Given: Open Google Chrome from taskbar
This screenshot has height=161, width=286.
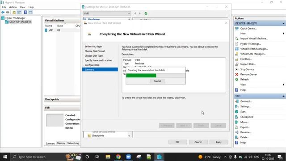Looking at the screenshot, I should click(x=118, y=157).
